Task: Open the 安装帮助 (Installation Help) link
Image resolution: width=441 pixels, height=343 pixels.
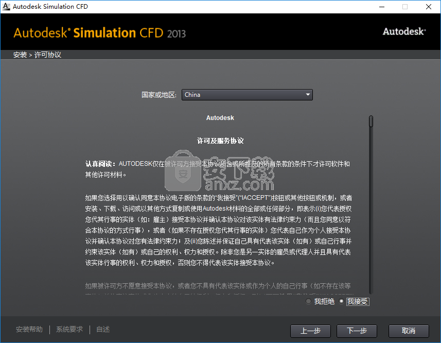Action: tap(29, 329)
